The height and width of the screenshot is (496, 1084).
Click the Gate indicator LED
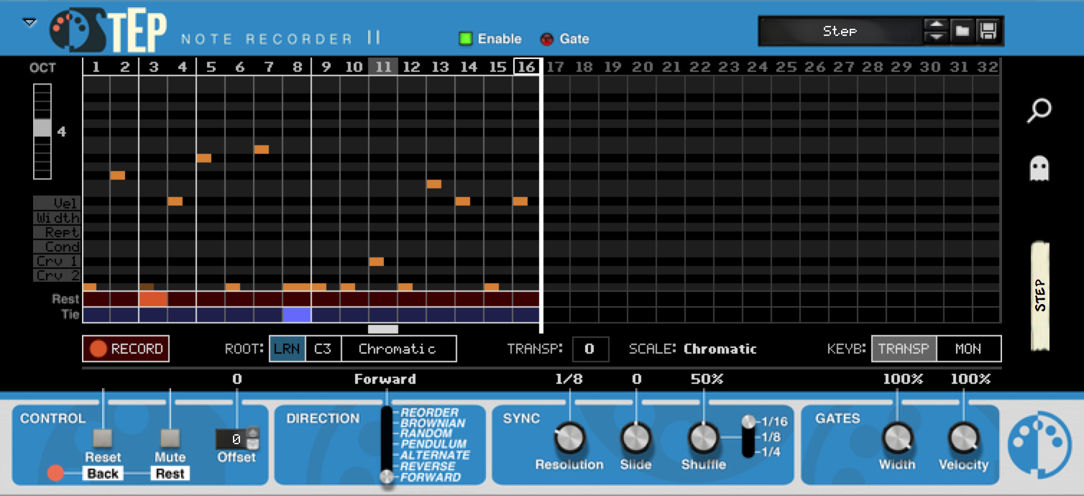[x=547, y=39]
